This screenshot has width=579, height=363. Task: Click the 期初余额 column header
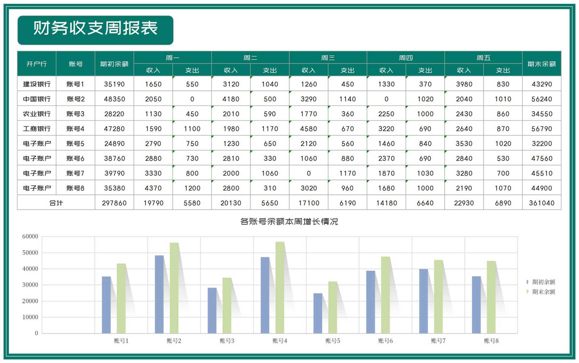coord(114,64)
